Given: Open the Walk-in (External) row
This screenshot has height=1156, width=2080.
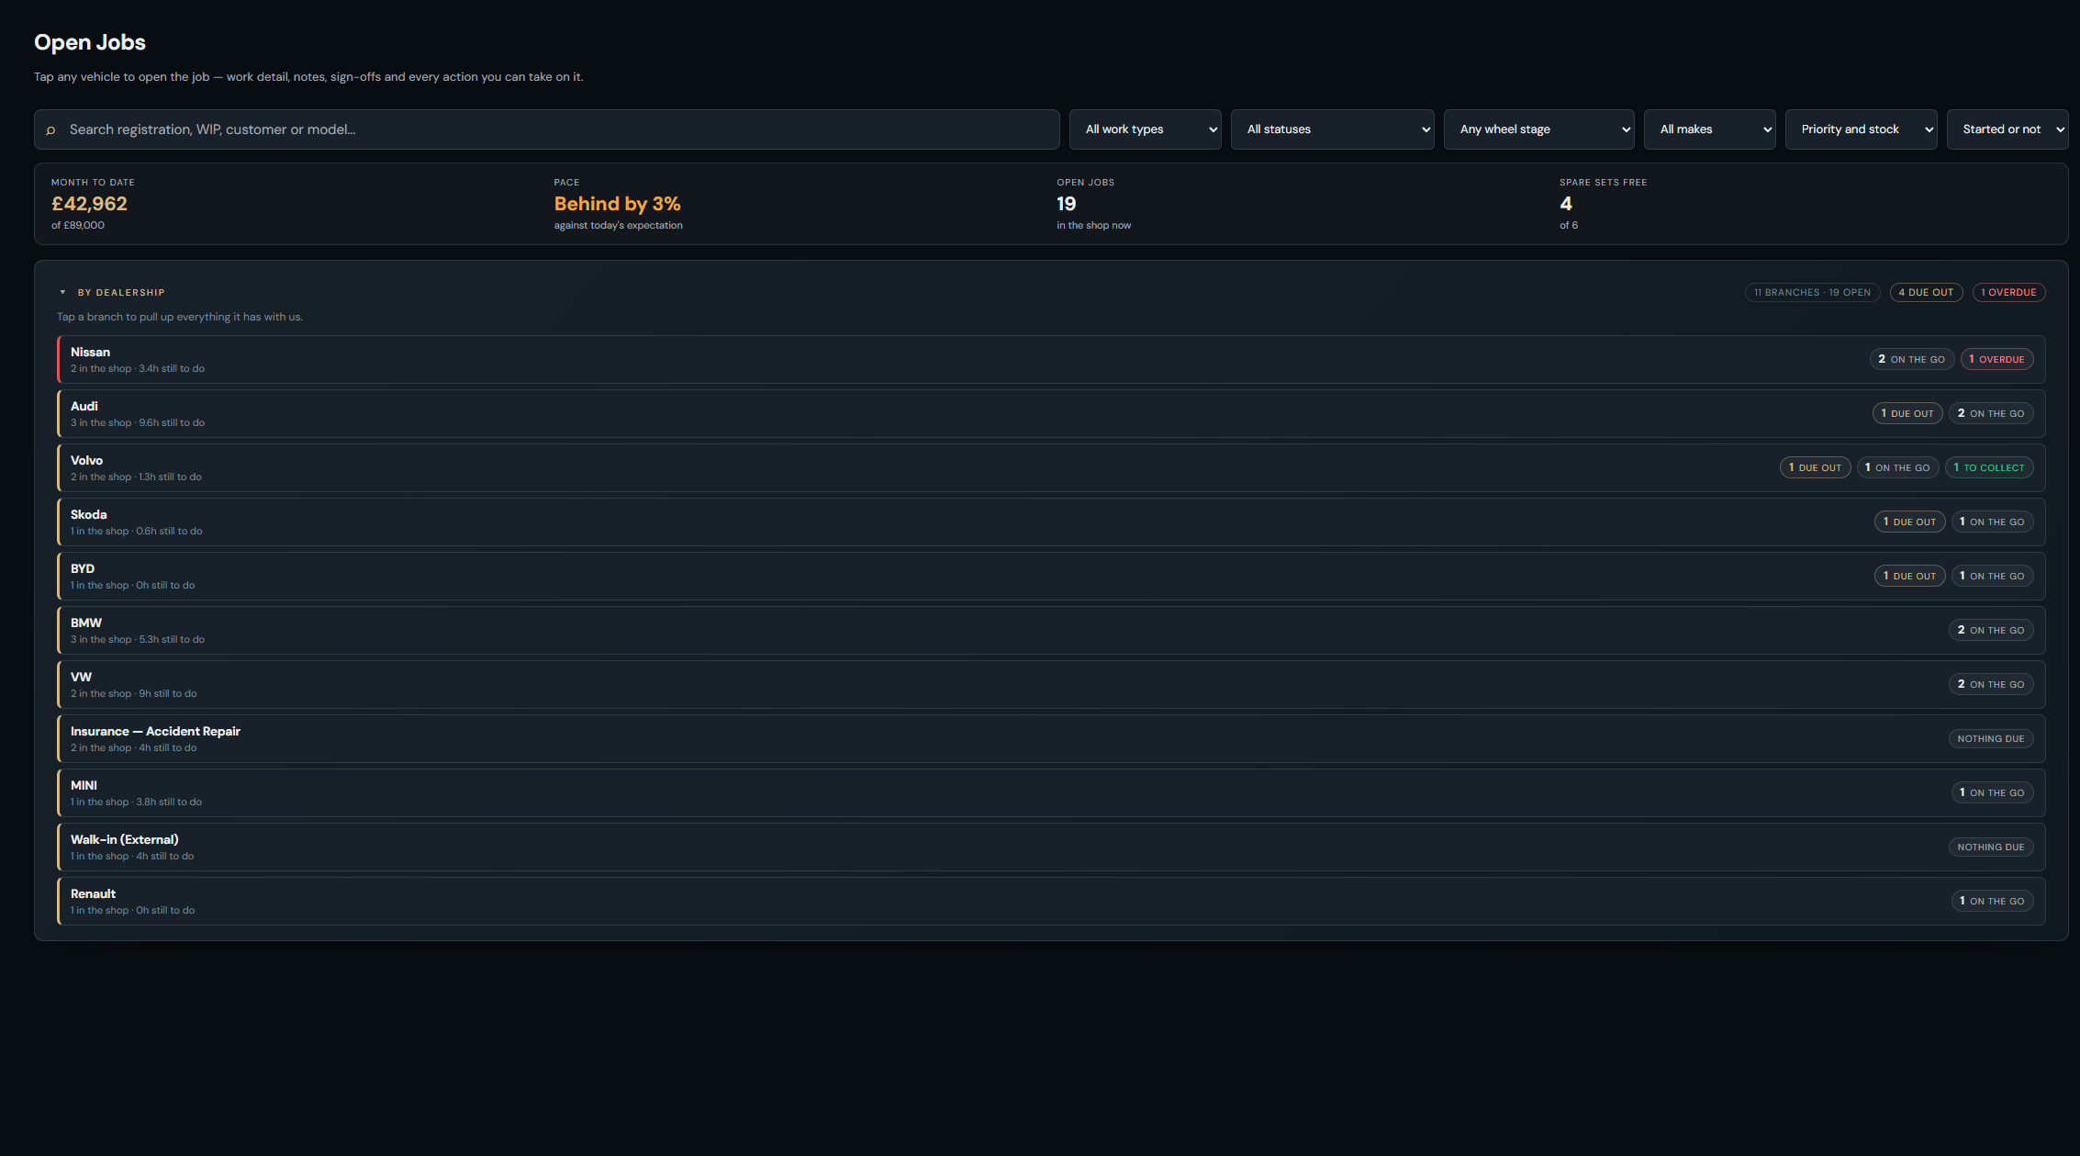Looking at the screenshot, I should [x=1051, y=847].
